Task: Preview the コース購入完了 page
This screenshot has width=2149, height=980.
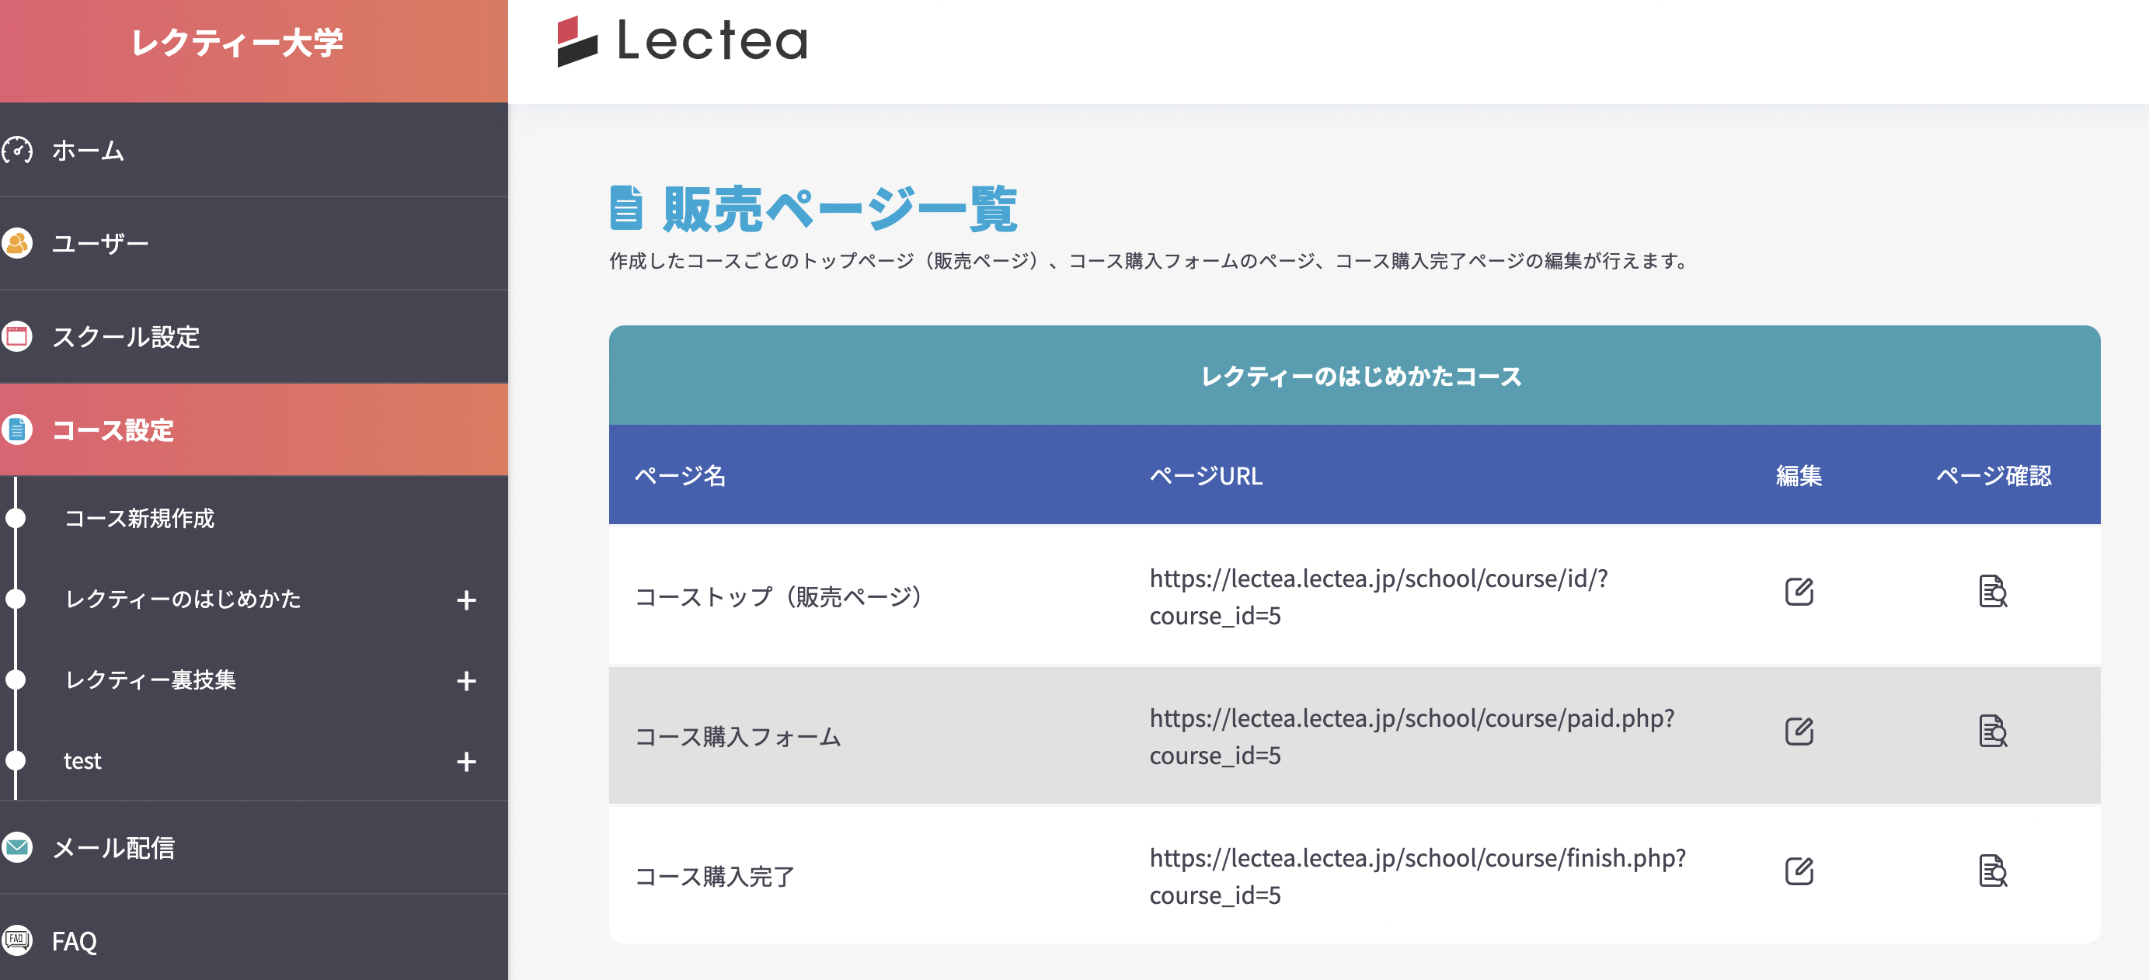Action: click(x=1992, y=871)
